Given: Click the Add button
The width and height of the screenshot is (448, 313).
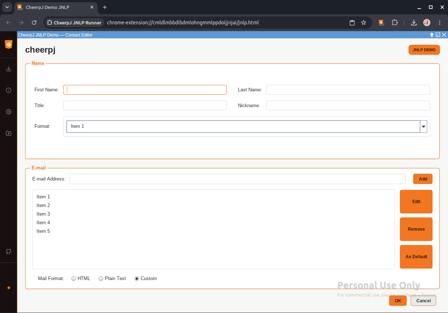Looking at the screenshot, I should tap(423, 179).
